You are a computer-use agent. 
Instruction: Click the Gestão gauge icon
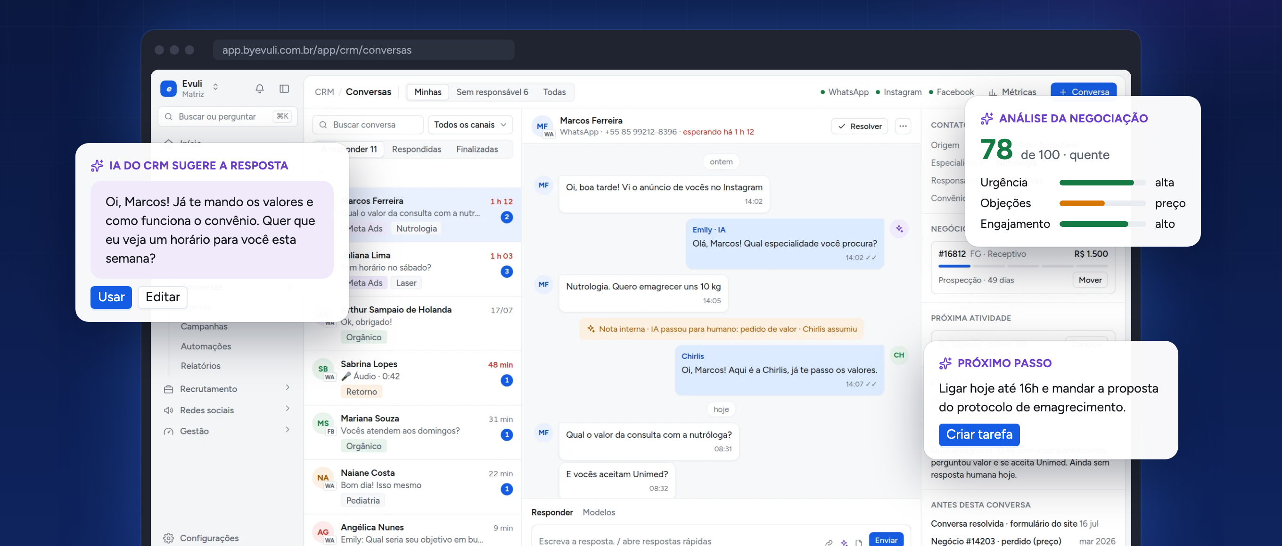pyautogui.click(x=169, y=431)
